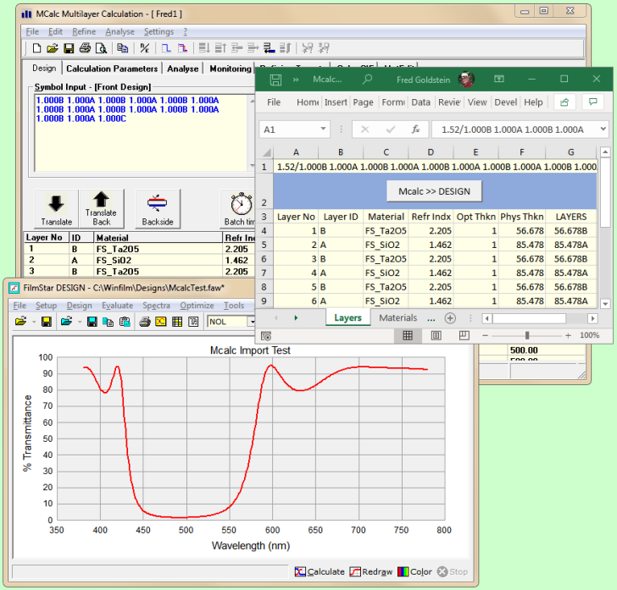This screenshot has height=590, width=617.
Task: Click Excel Share icon in ribbon
Action: 564,102
